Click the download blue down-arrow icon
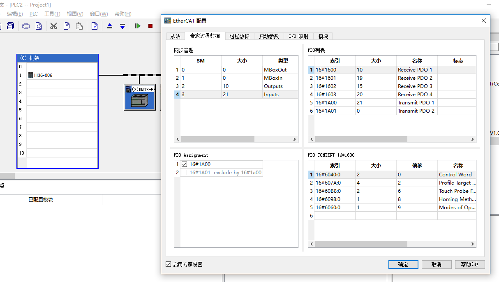This screenshot has height=282, width=499. click(x=122, y=26)
